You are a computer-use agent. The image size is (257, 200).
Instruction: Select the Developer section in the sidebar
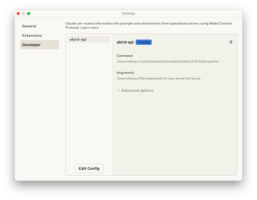[31, 45]
